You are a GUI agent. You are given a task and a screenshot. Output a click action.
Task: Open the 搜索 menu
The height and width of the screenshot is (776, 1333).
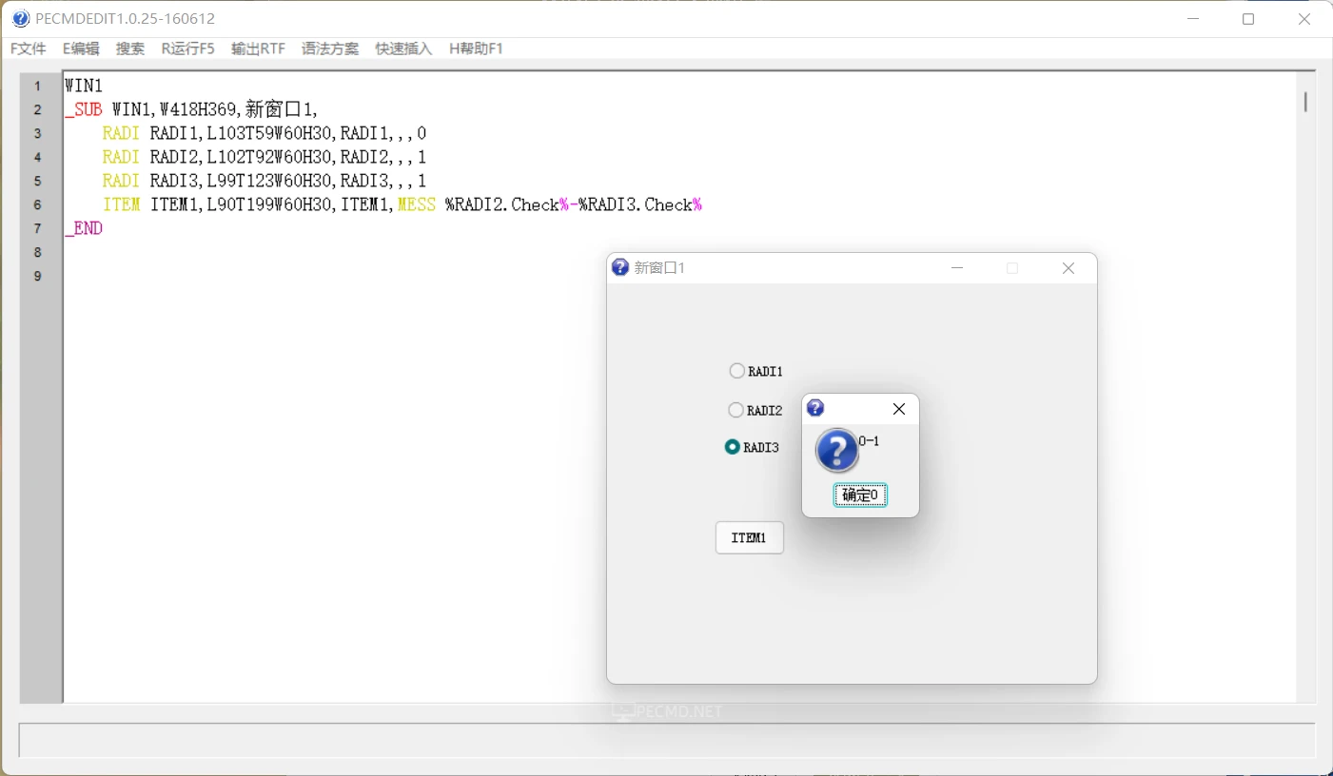pos(130,48)
